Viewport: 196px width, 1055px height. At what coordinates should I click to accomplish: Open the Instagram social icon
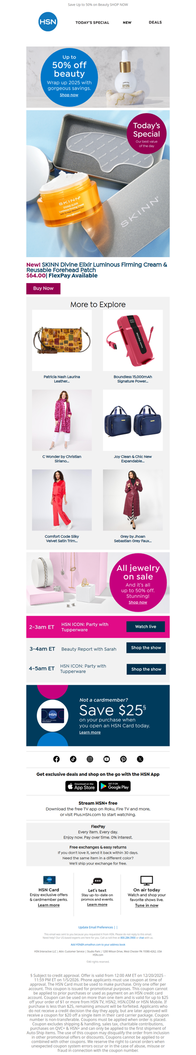click(x=90, y=759)
